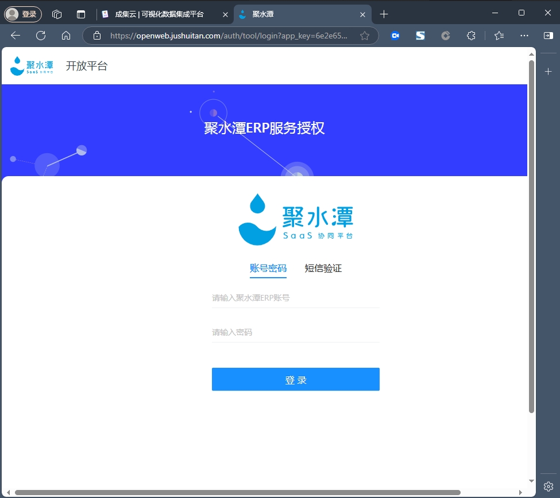Open browser settings and more menu
Viewport: 560px width, 498px height.
(524, 36)
